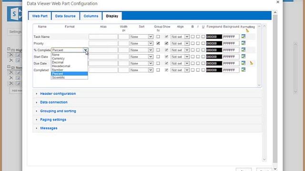Open formatting editor icon for Start Date row

point(243,56)
